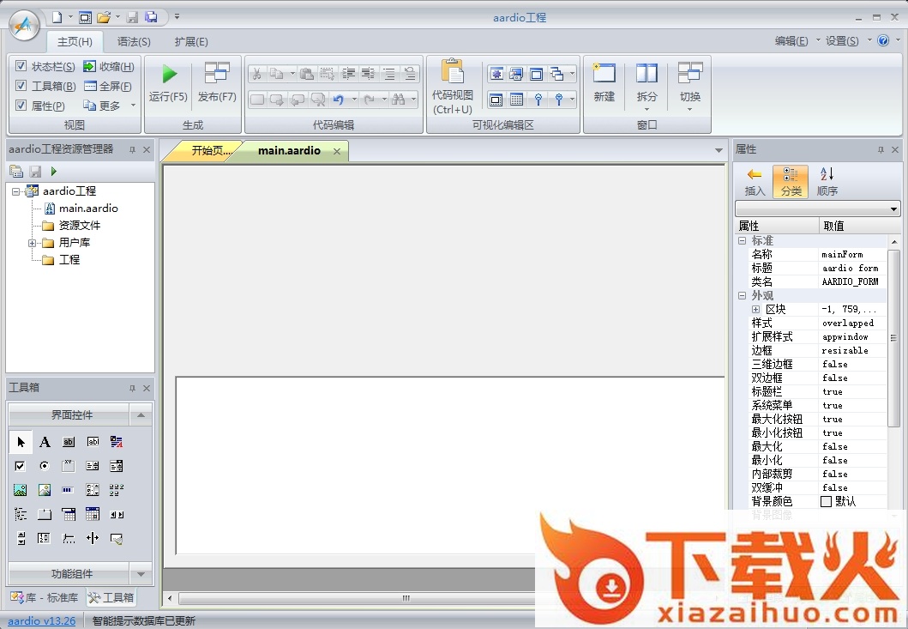Open the 设置(S) menu
This screenshot has height=629, width=908.
[x=843, y=40]
